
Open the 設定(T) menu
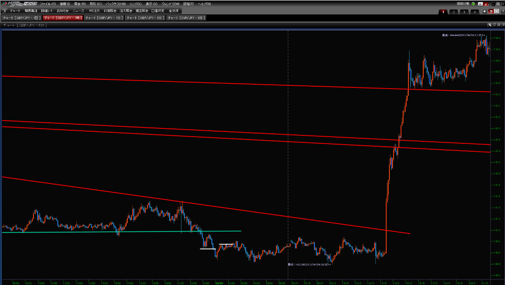tap(188, 3)
